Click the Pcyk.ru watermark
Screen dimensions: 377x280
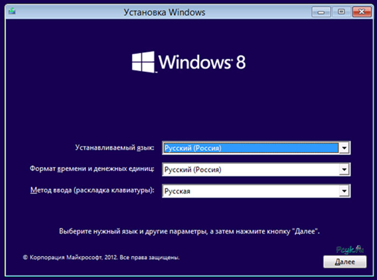pos(351,249)
